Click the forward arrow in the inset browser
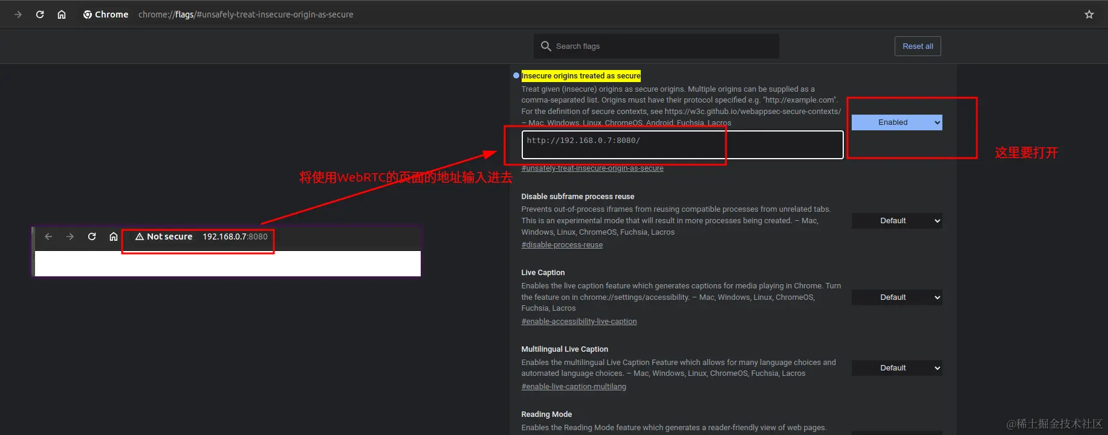1108x435 pixels. pyautogui.click(x=70, y=237)
